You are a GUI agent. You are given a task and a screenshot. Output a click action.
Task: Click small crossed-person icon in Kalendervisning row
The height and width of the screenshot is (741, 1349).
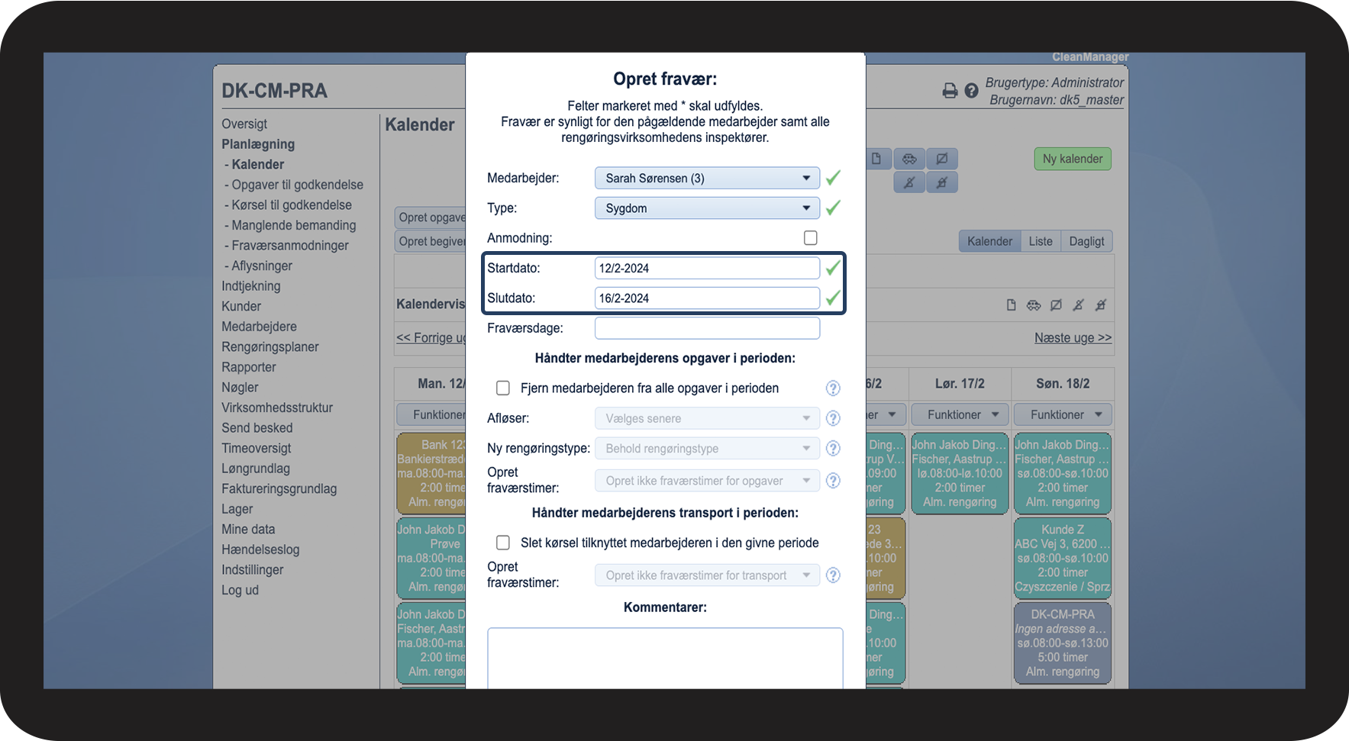(x=1078, y=305)
